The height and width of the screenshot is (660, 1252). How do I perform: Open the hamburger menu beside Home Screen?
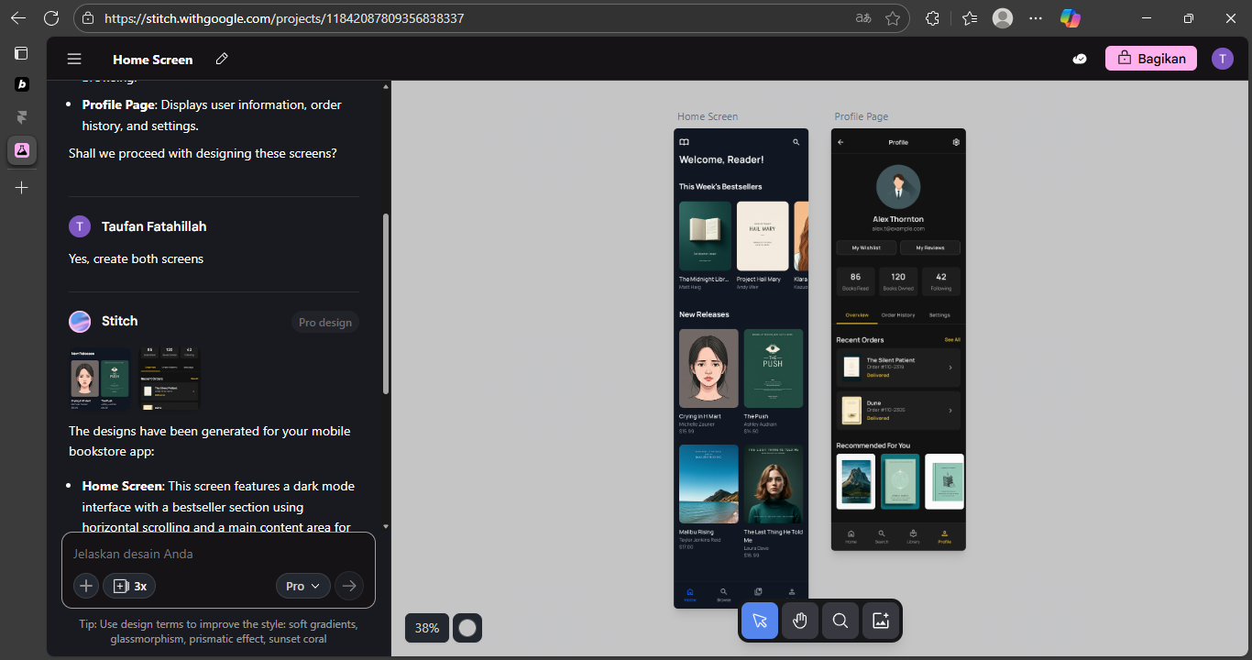coord(74,59)
